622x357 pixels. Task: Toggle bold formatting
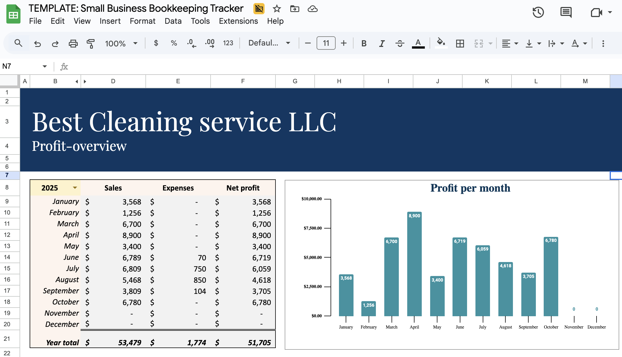[364, 43]
